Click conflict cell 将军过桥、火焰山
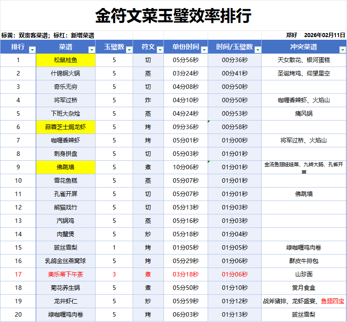Viewport: 347px width, 322px height. 304,141
